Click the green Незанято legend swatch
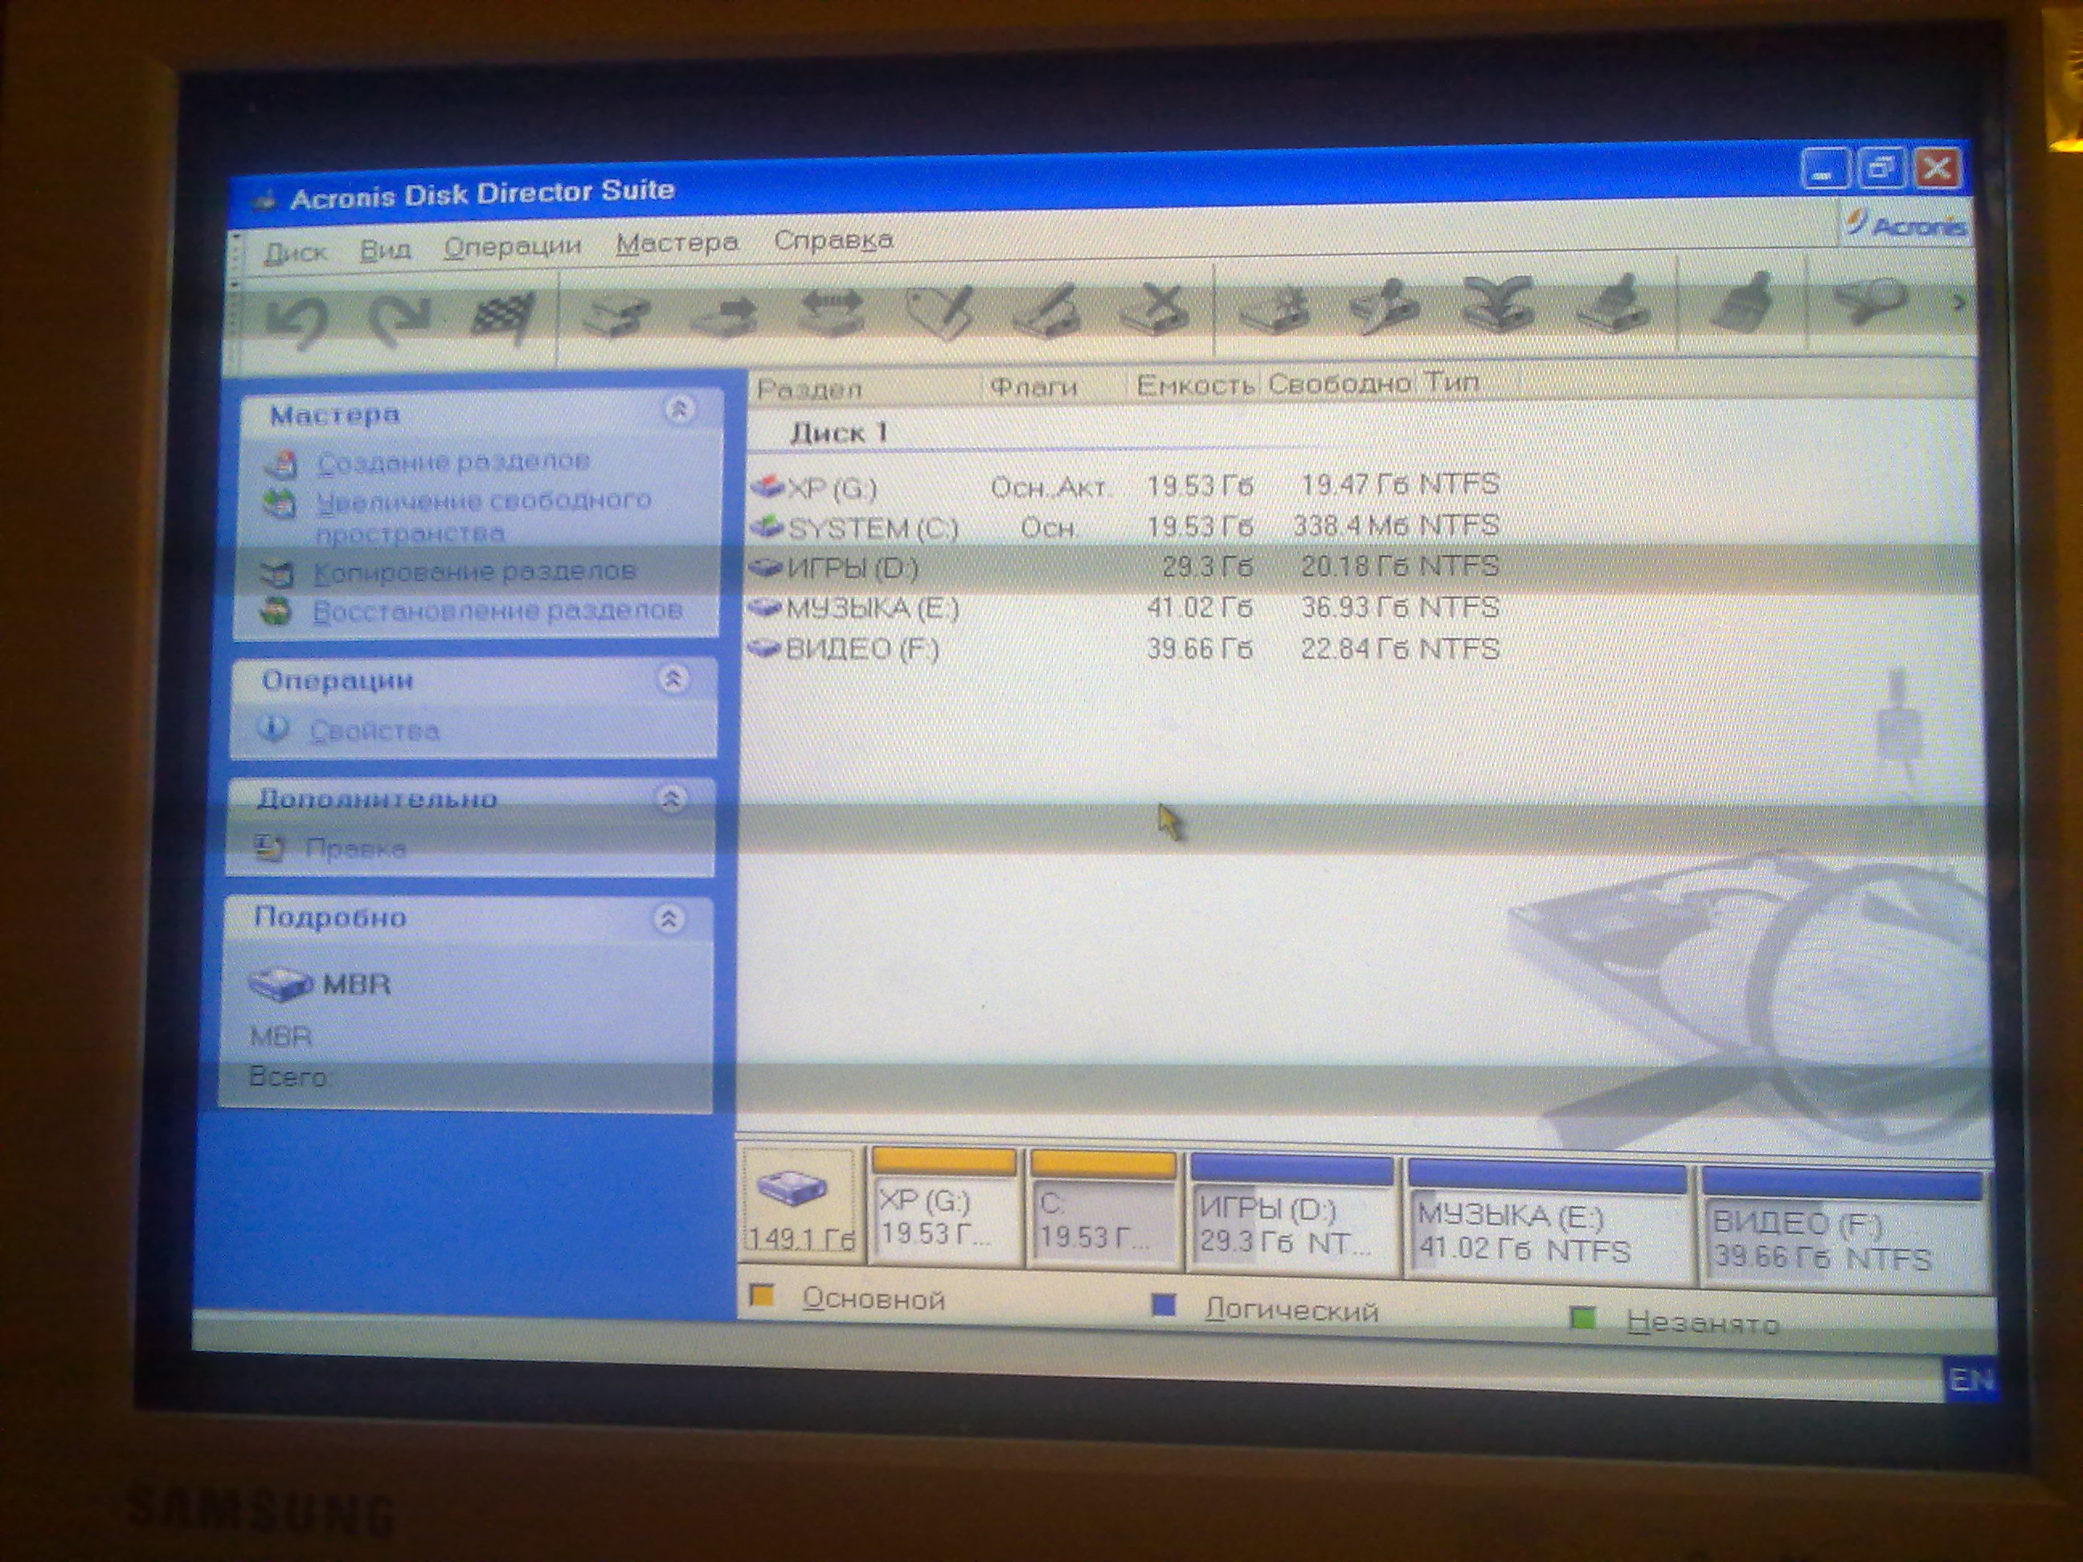The image size is (2083, 1562). pos(1584,1319)
